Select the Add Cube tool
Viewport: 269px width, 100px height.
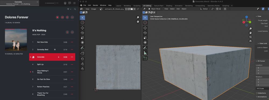pos(145,58)
